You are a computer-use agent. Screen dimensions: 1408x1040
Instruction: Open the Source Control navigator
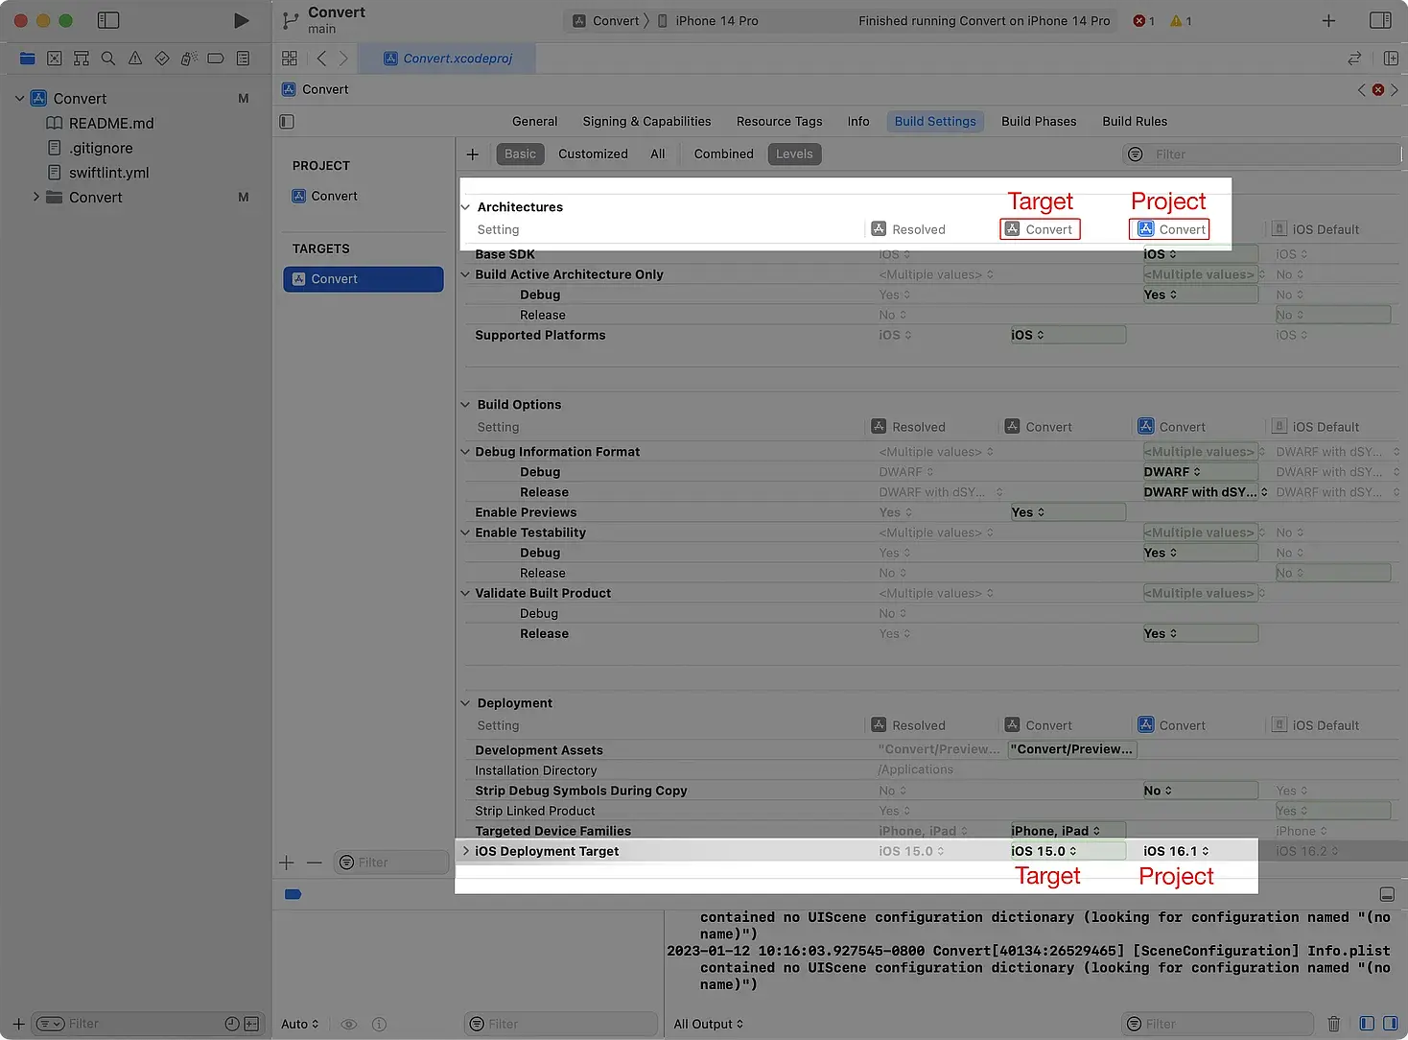(x=55, y=59)
